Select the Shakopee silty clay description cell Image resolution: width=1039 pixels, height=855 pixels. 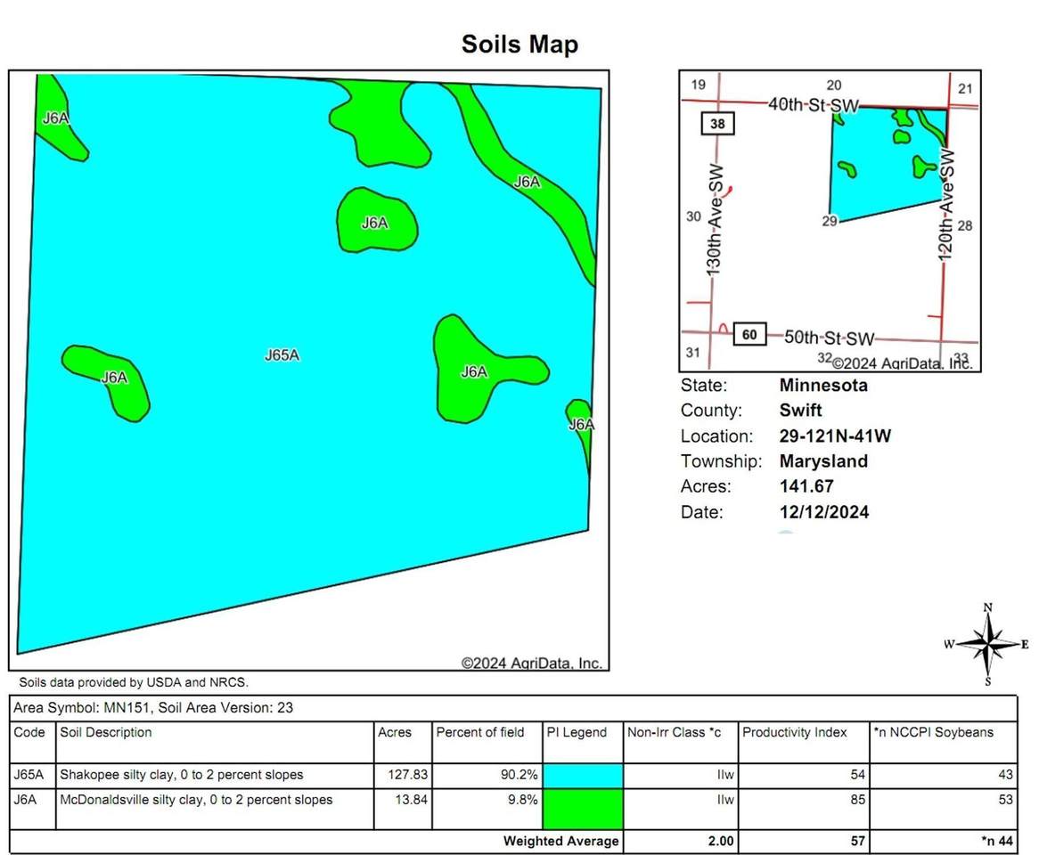pos(181,774)
